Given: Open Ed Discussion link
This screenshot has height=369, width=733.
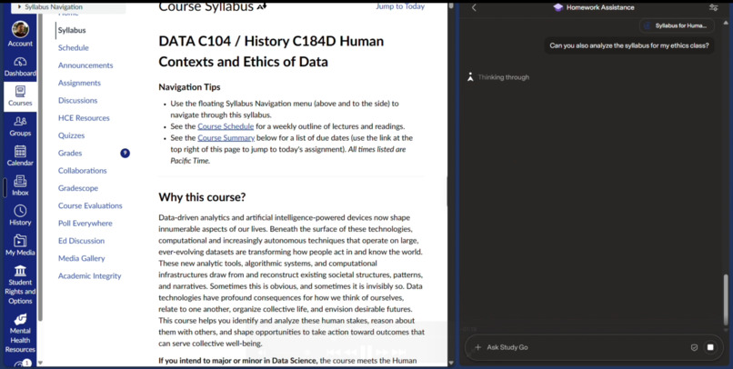Looking at the screenshot, I should click(81, 241).
